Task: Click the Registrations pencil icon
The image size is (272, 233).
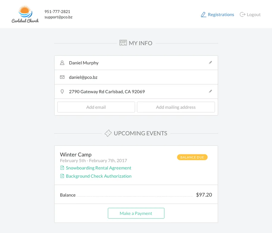Action: coord(203,15)
